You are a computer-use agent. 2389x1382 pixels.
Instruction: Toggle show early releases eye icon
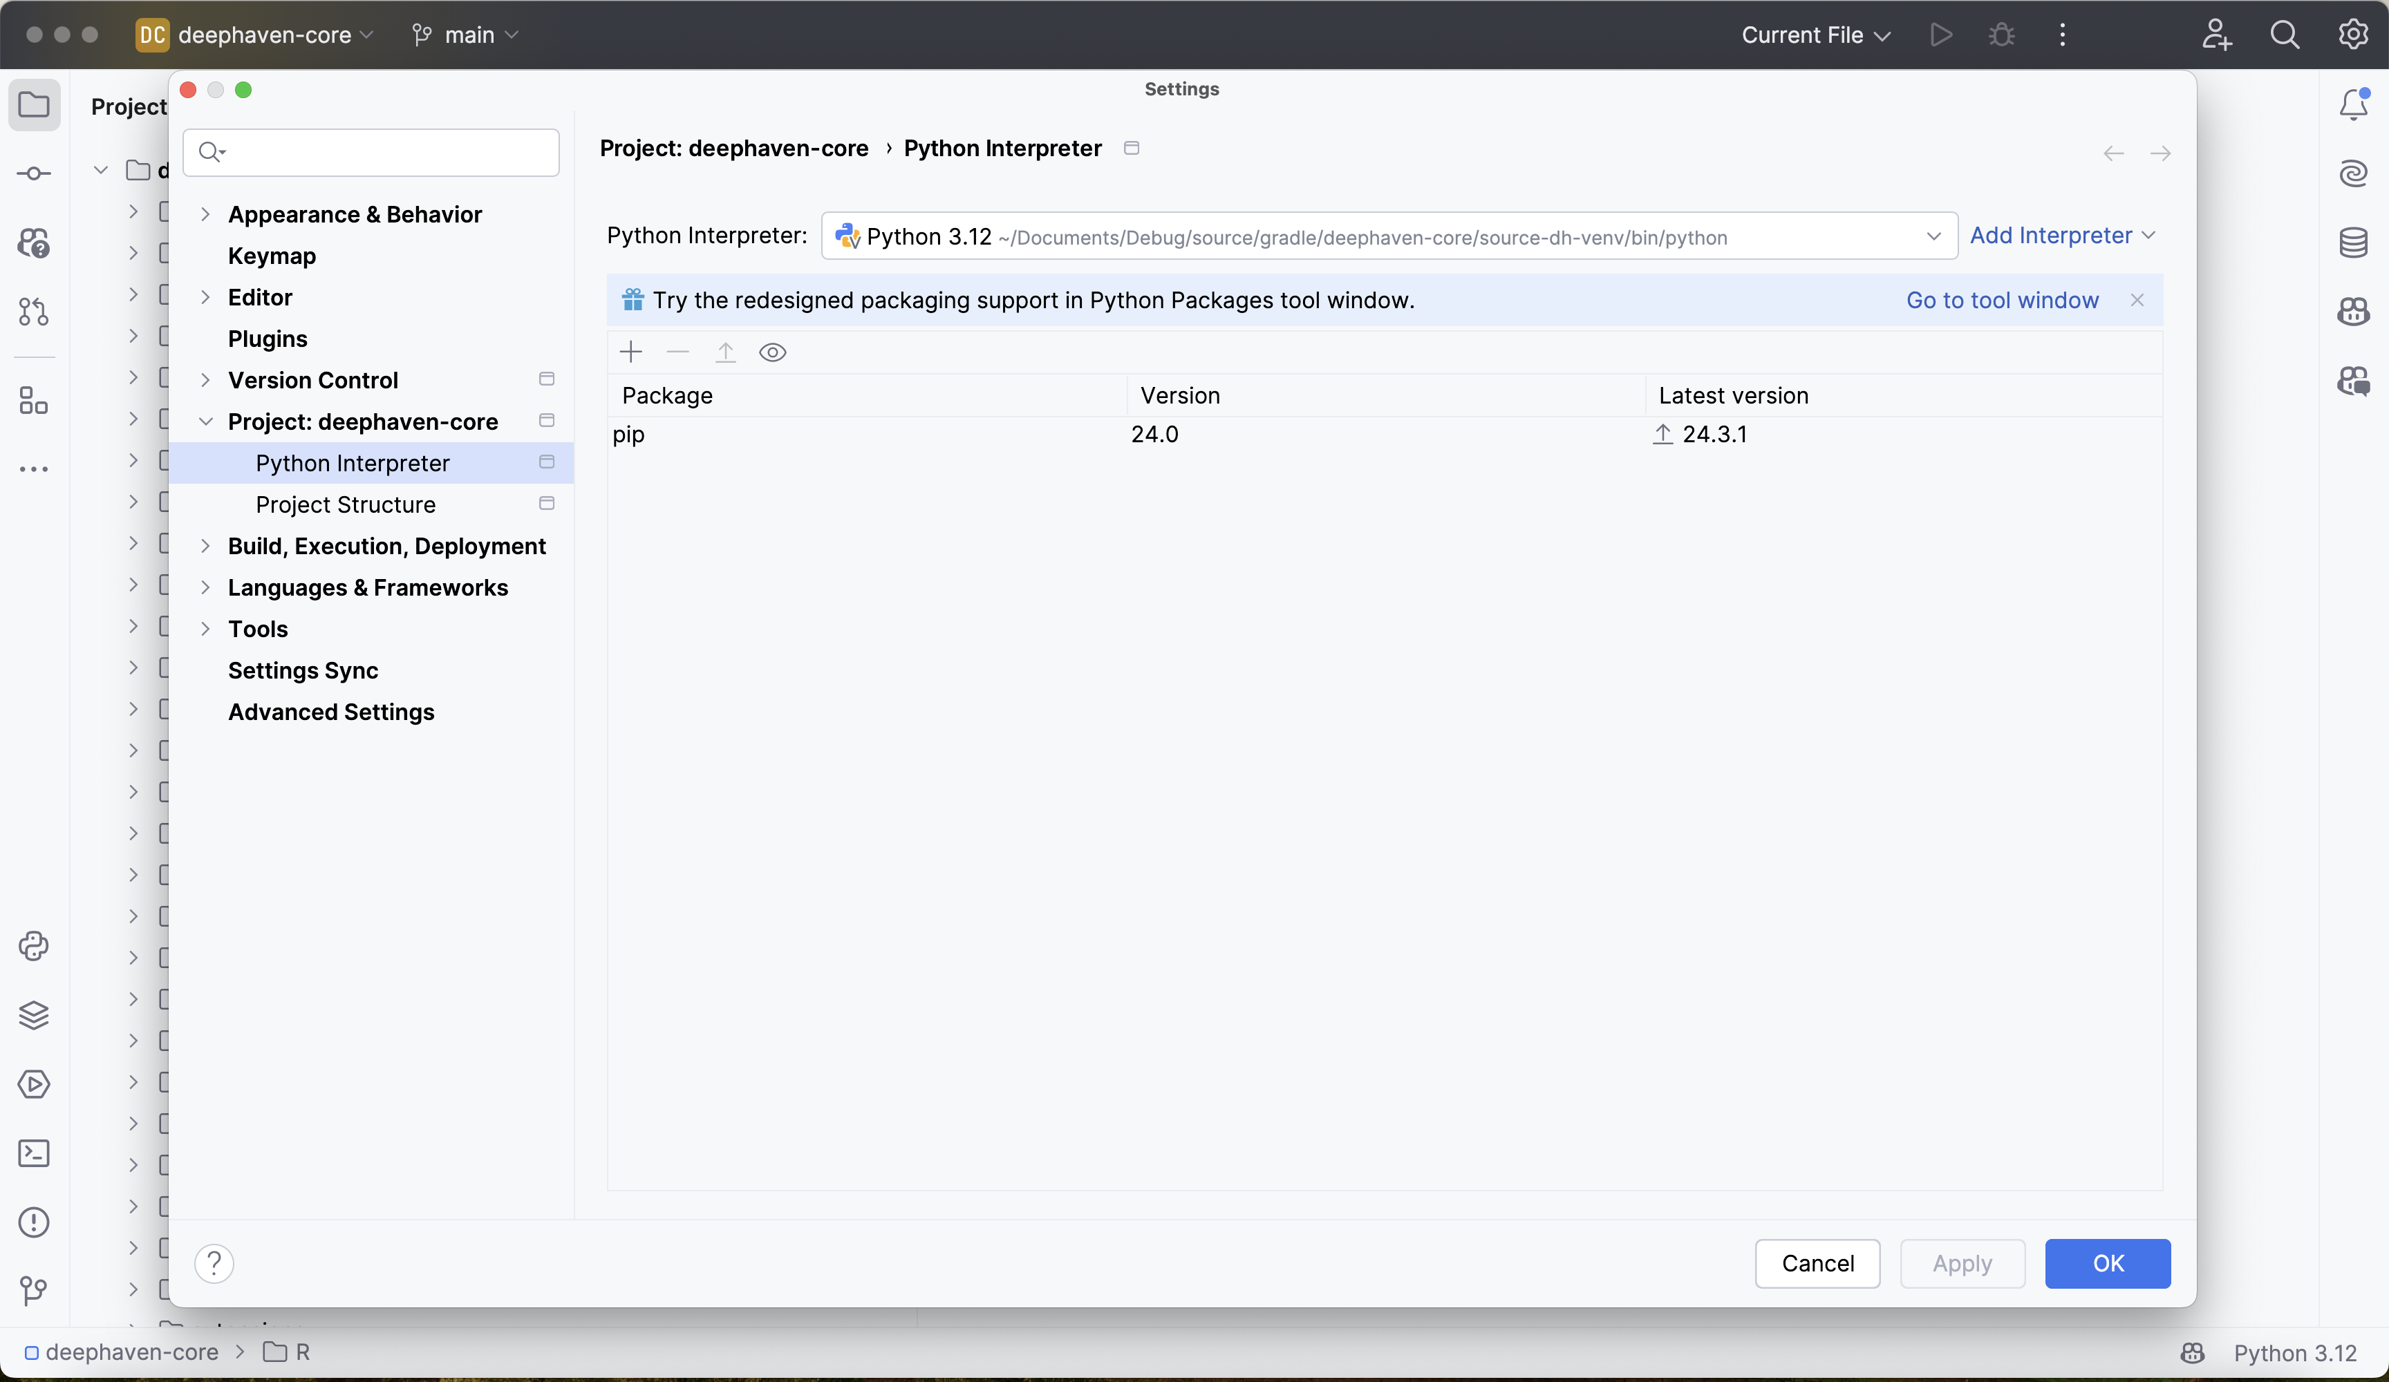click(x=773, y=352)
